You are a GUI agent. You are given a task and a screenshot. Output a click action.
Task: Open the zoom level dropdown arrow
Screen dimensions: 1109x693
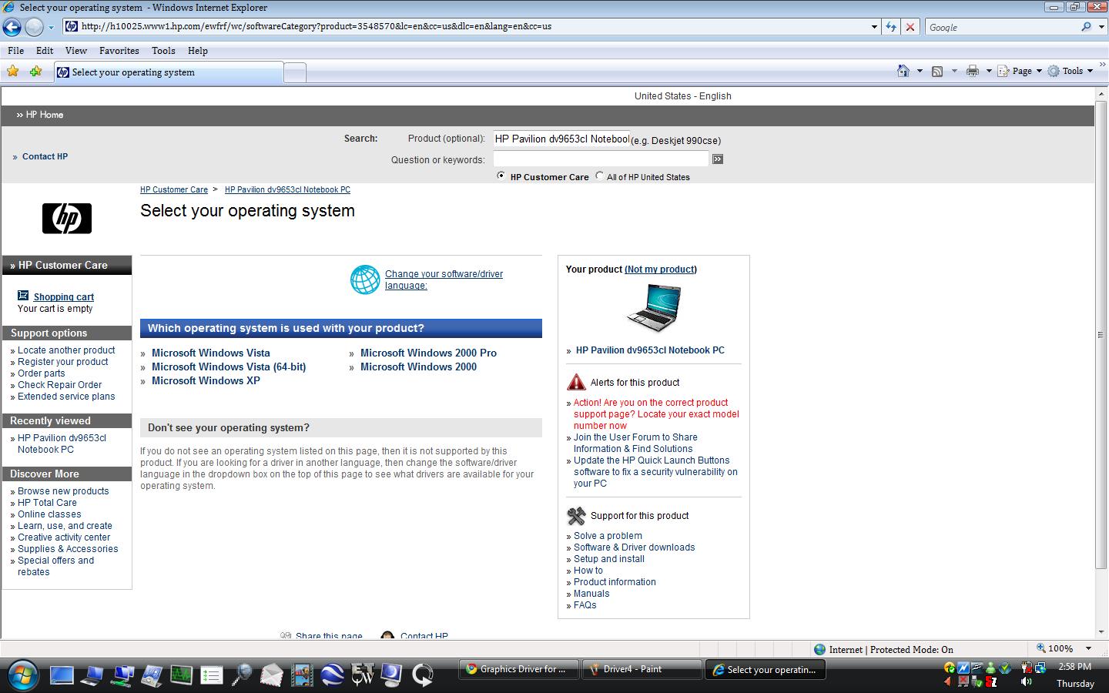pos(1088,649)
